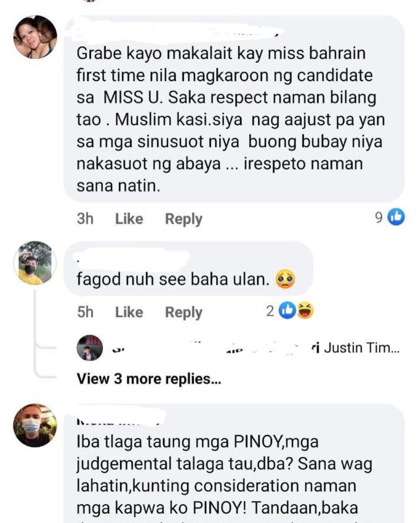Screen dimensions: 418x523
Task: Click the 5h timestamp of second comment
Action: (85, 312)
